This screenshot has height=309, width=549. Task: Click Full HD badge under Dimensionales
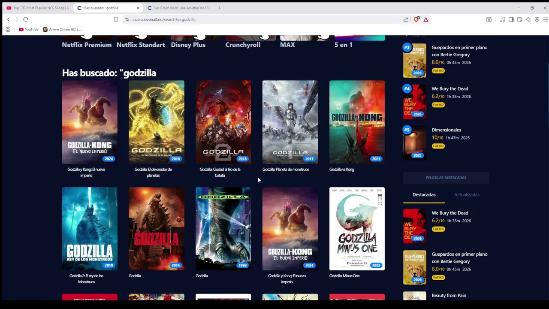click(438, 146)
